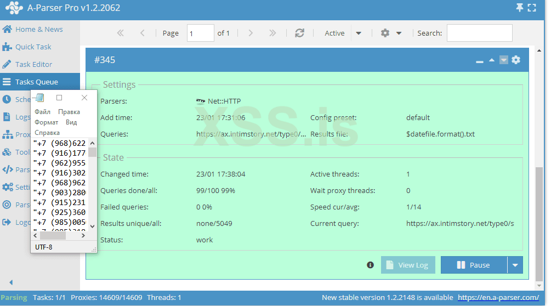The image size is (551, 306).
Task: Click the task #345 title
Action: pyautogui.click(x=105, y=60)
